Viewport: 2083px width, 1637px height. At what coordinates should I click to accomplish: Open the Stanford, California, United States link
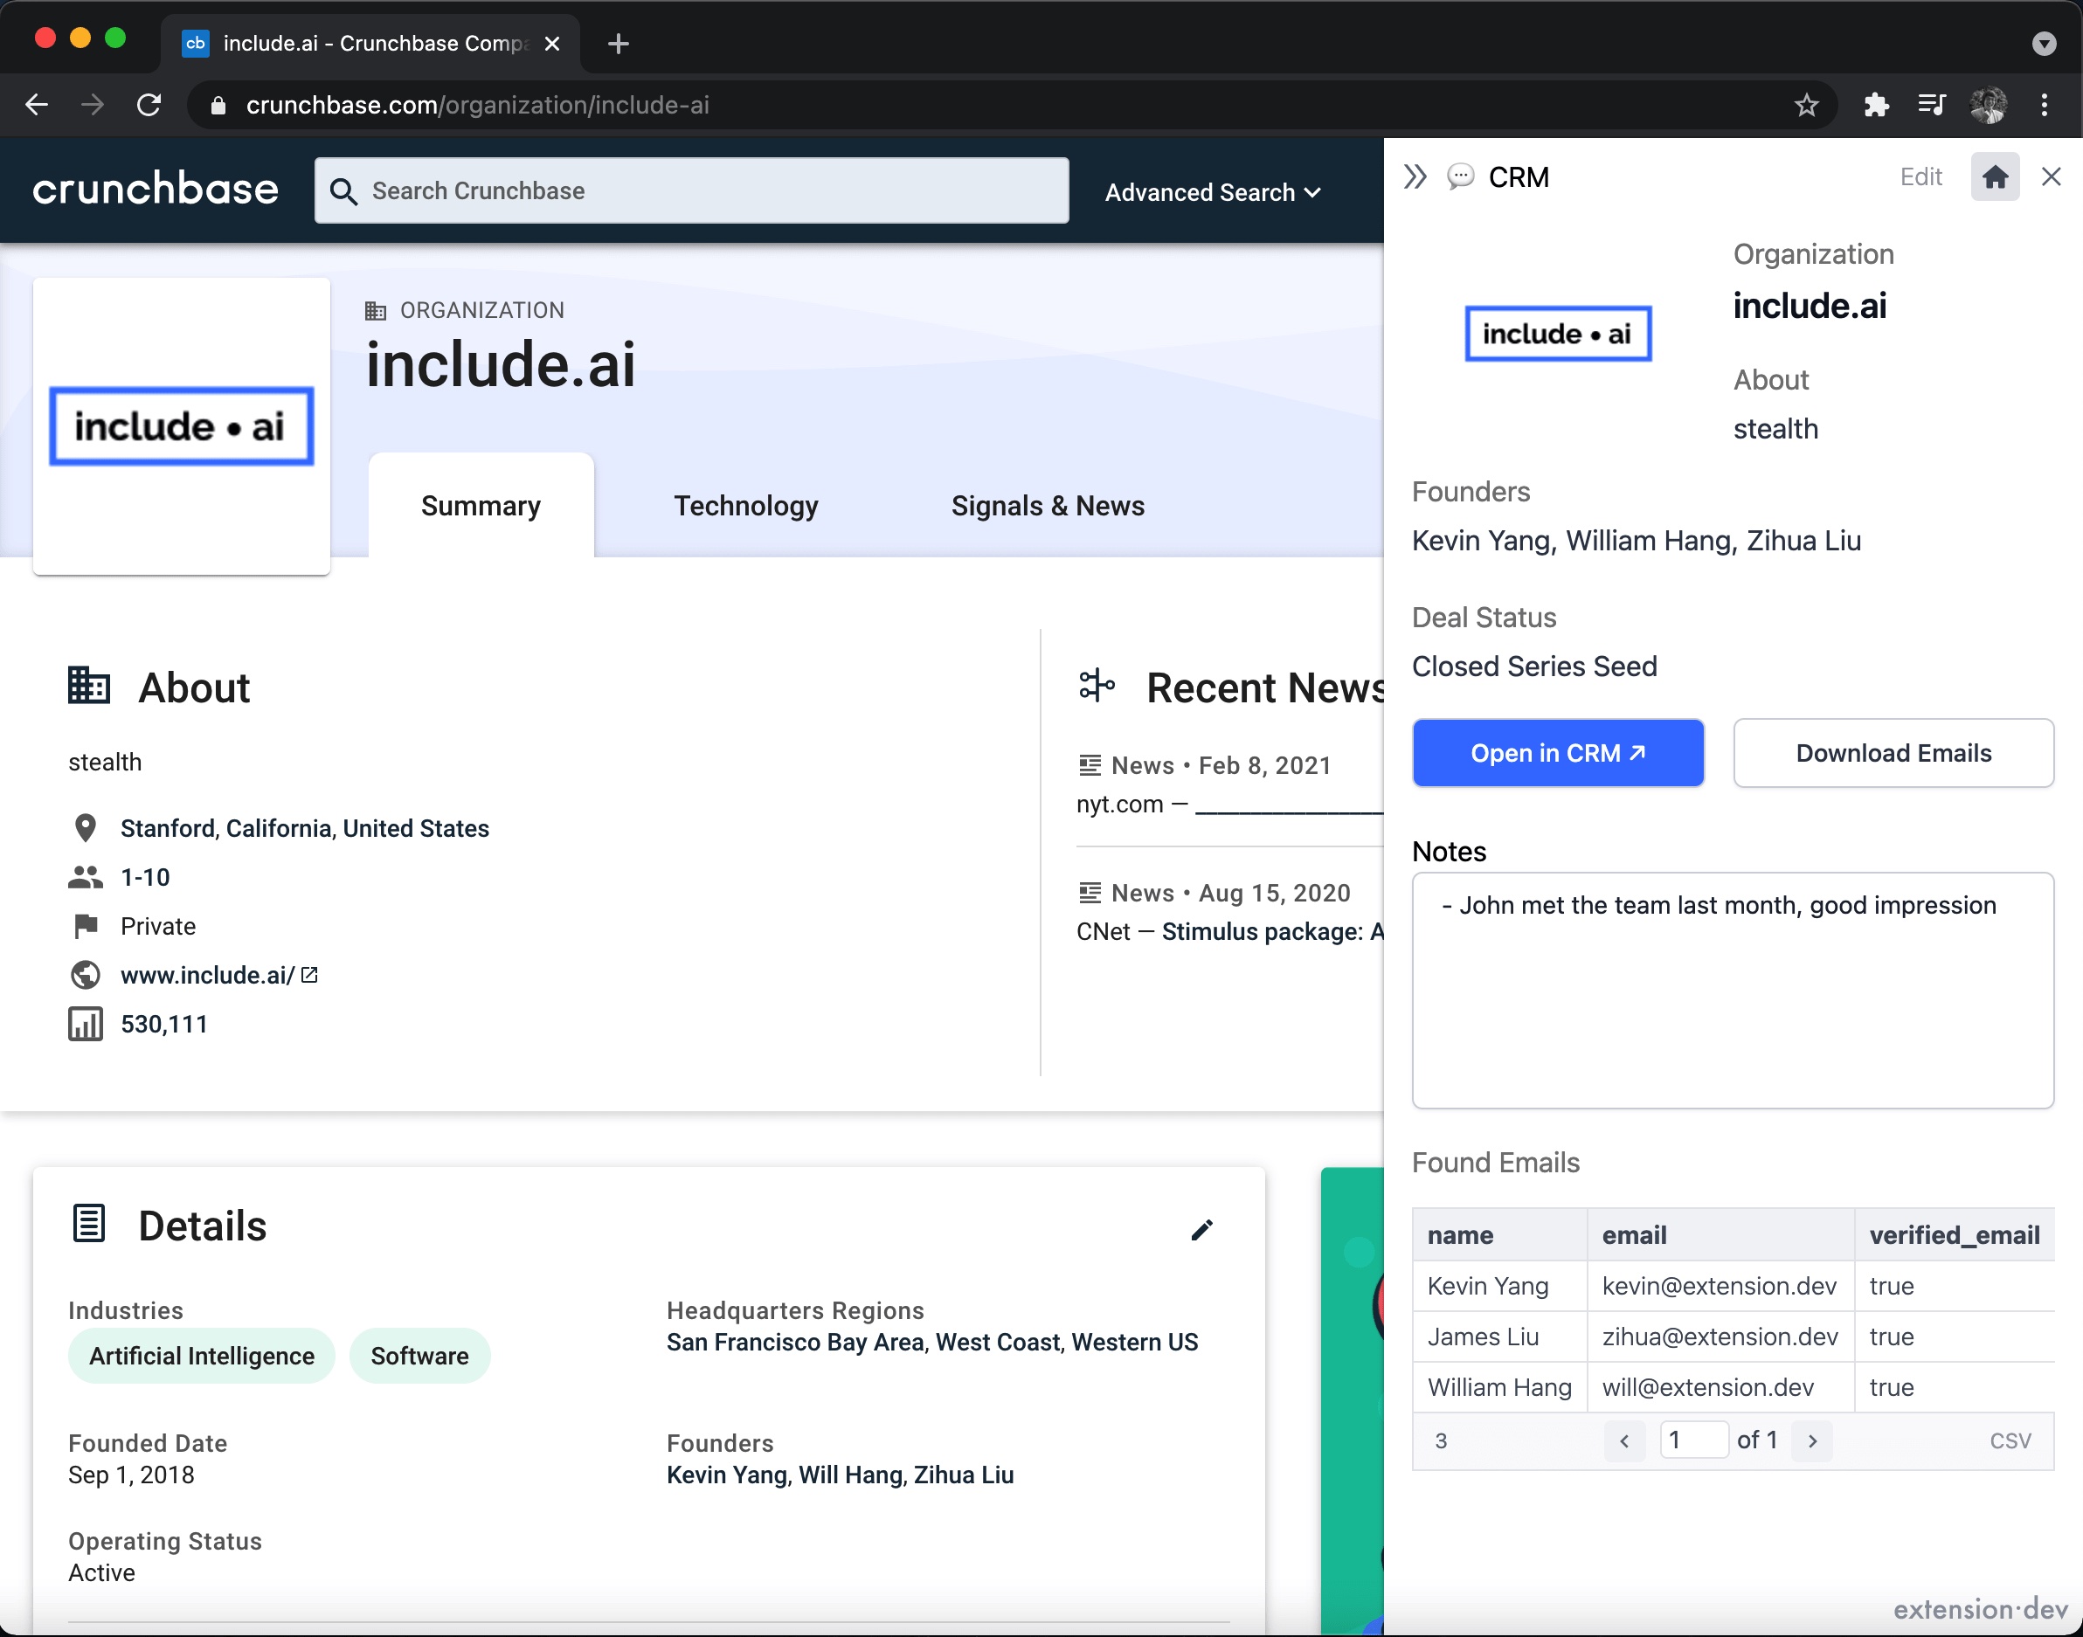(305, 828)
